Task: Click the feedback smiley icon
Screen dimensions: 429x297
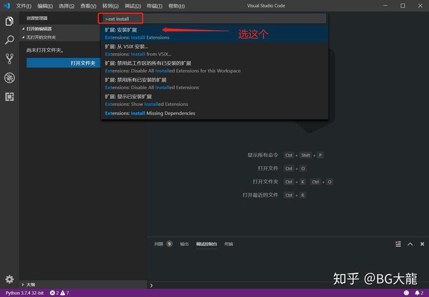Action: click(x=406, y=293)
